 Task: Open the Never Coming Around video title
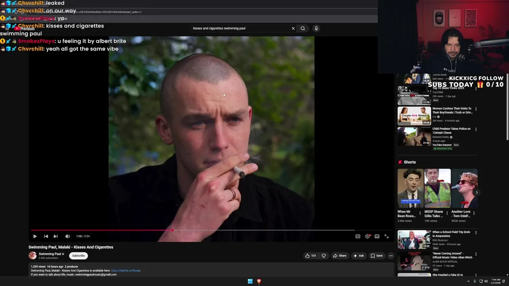point(453,255)
